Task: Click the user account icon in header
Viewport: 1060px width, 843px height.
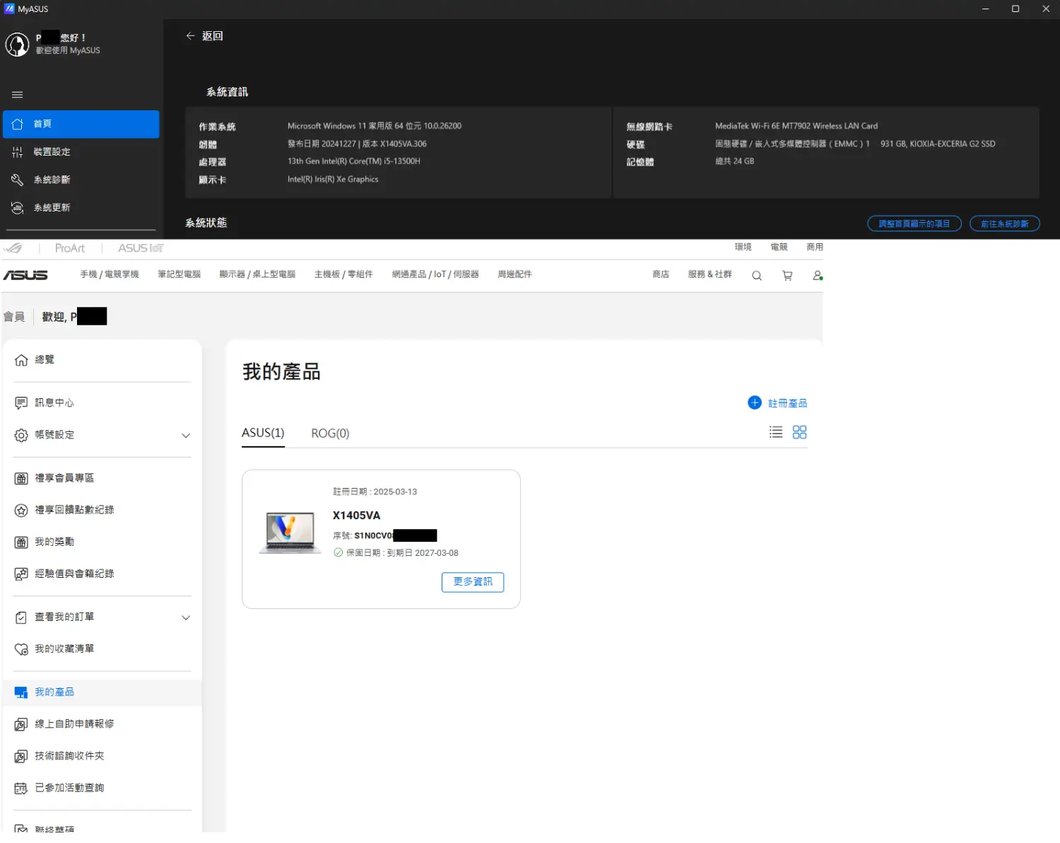Action: pos(818,276)
